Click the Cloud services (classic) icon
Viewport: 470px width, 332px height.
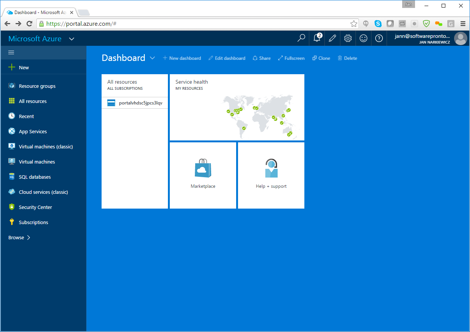click(12, 192)
